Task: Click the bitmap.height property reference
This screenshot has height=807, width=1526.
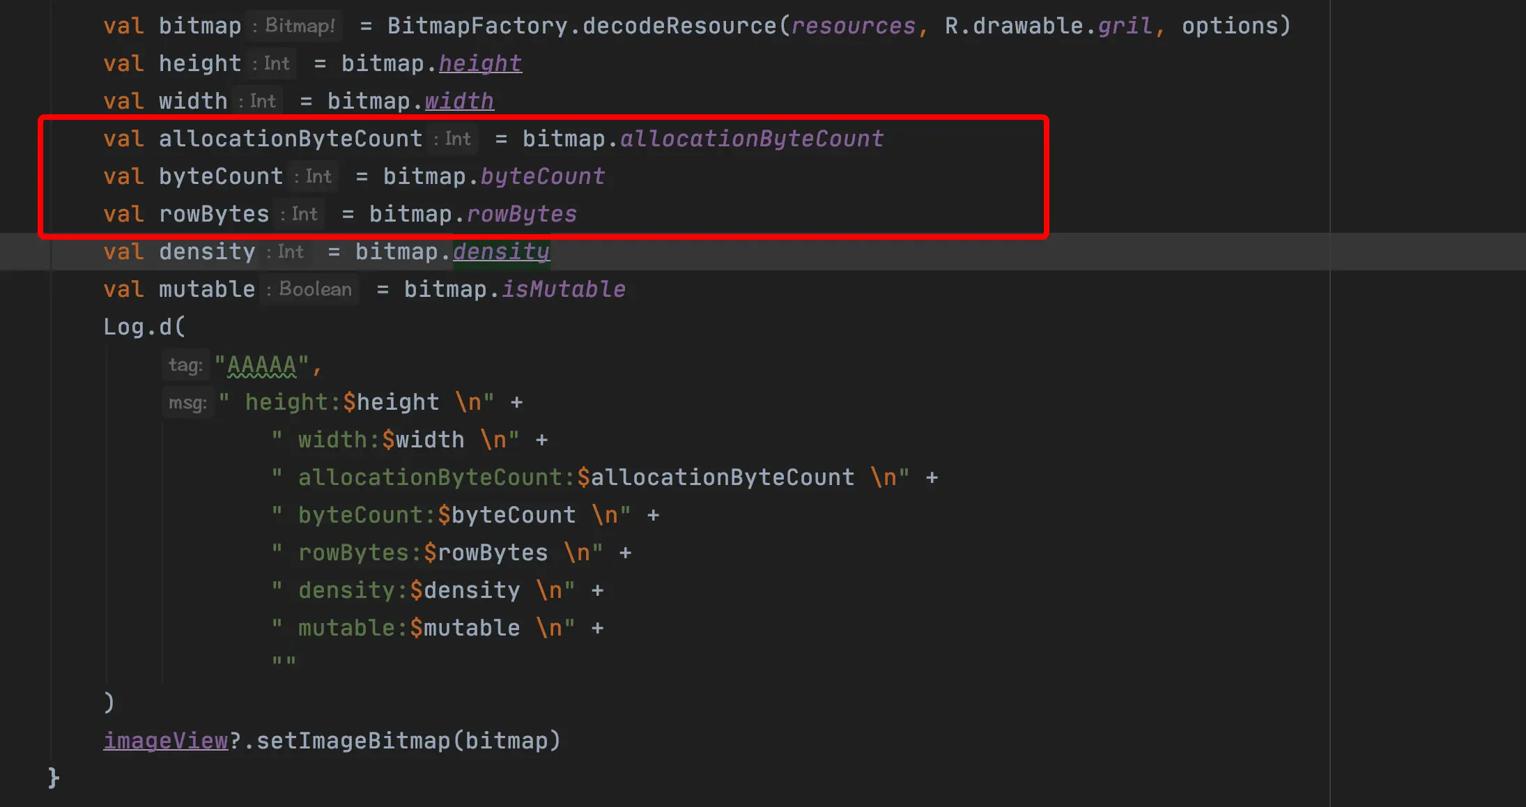Action: pos(480,63)
